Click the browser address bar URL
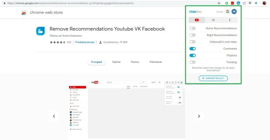This screenshot has height=140, width=270. click(x=70, y=3)
